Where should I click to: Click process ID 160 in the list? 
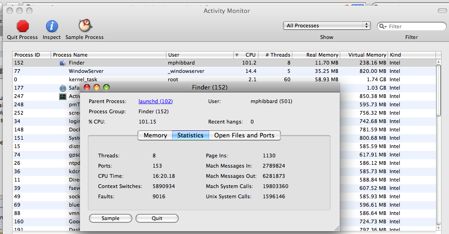point(19,222)
